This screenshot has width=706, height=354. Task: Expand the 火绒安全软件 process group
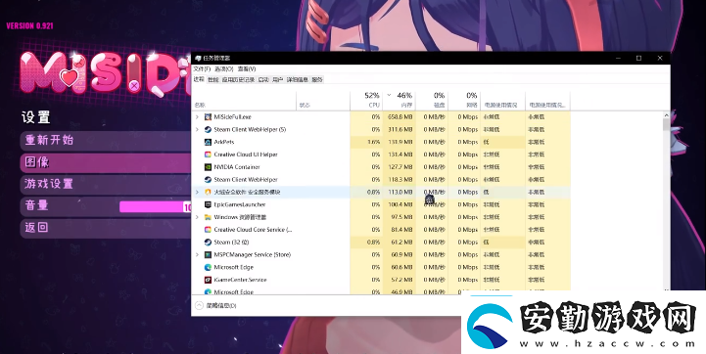coord(197,192)
